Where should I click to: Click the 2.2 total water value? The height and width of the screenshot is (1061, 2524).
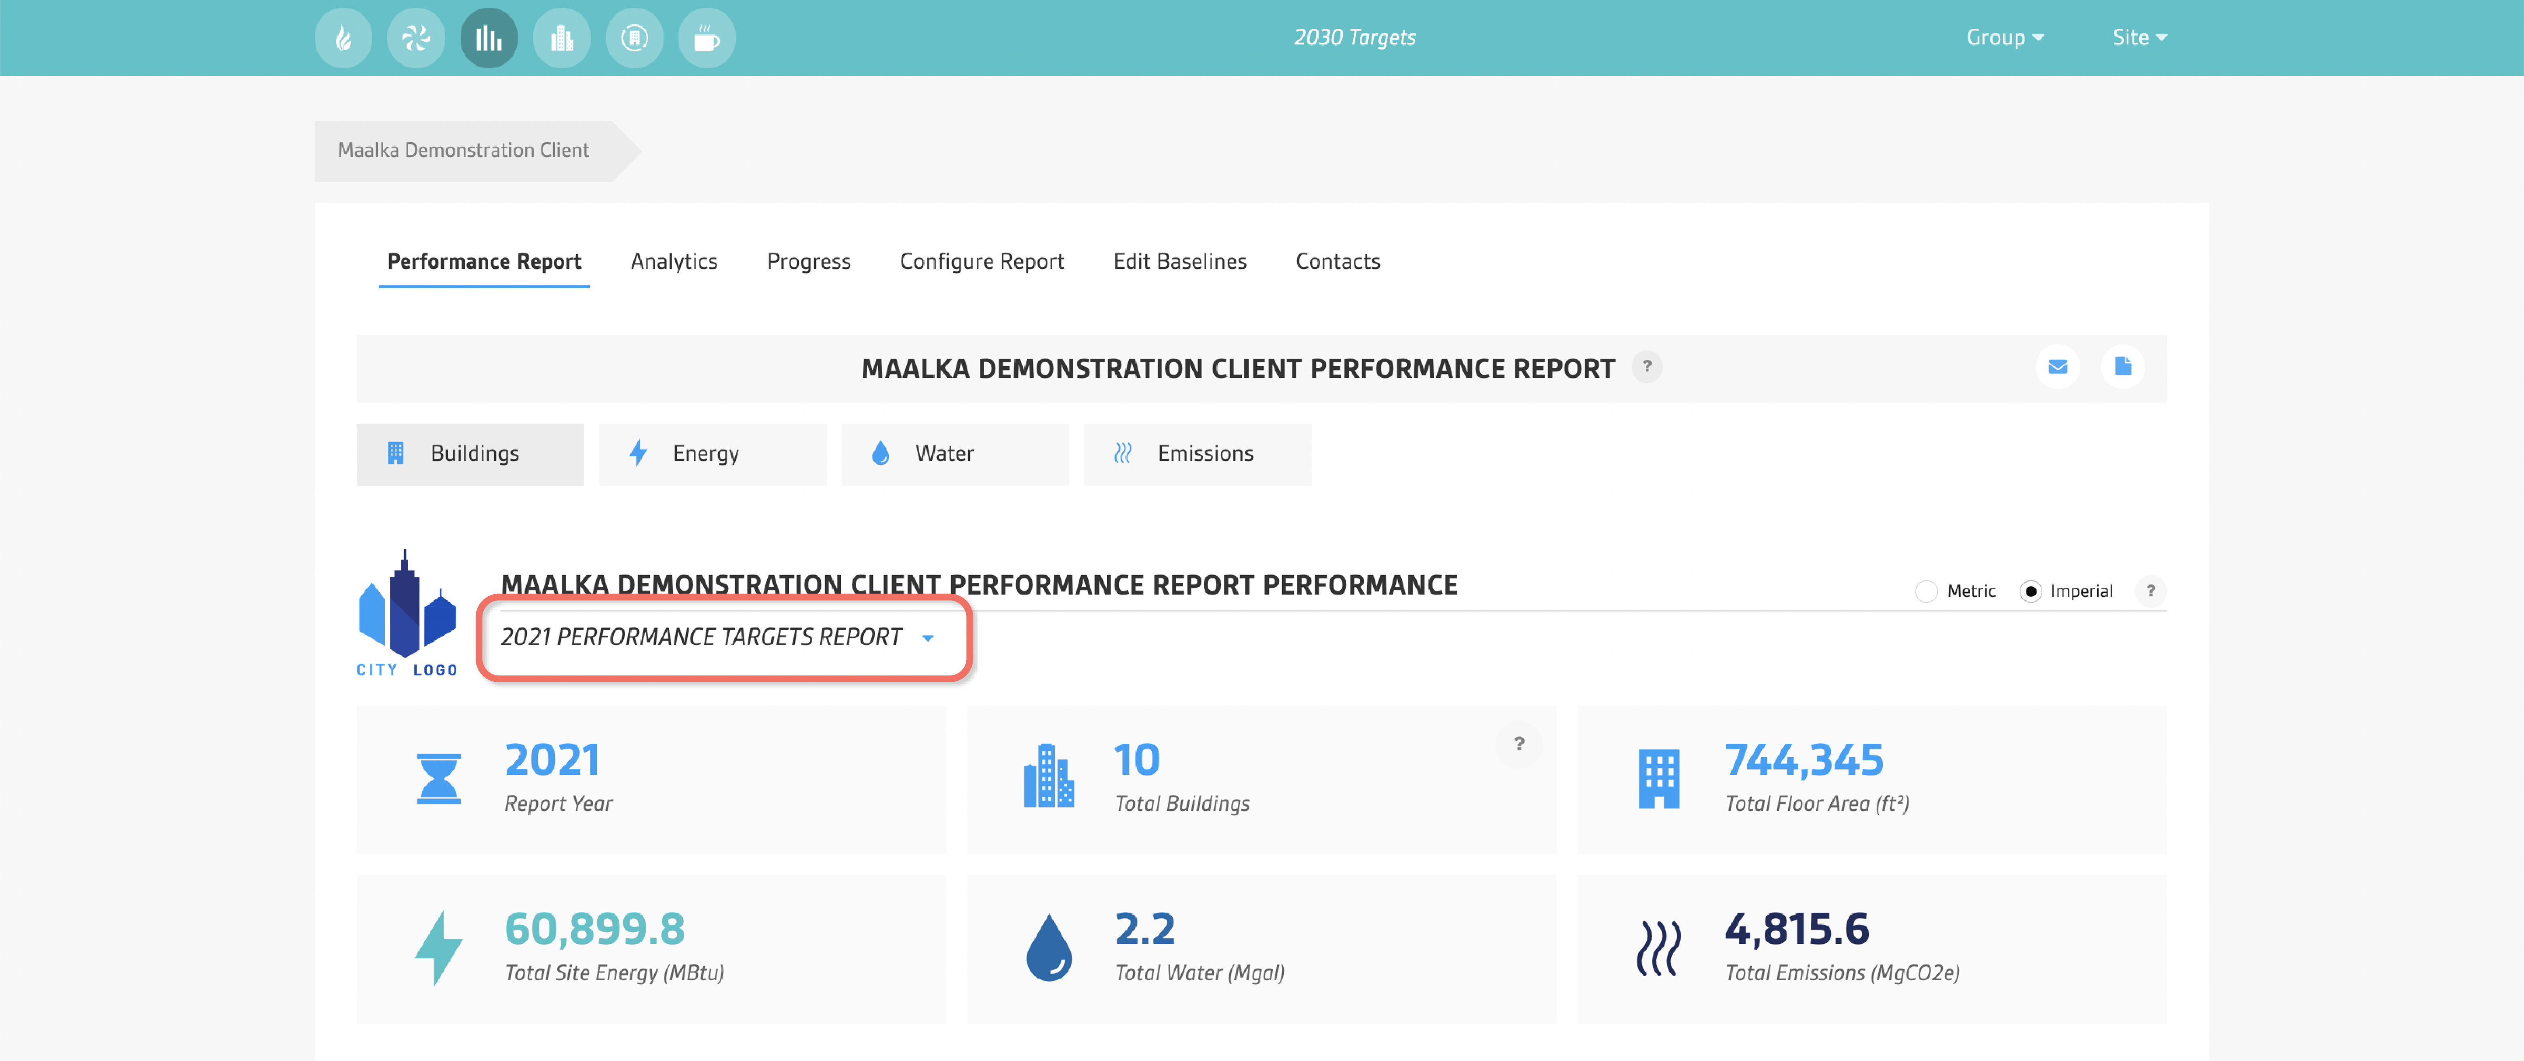tap(1144, 930)
